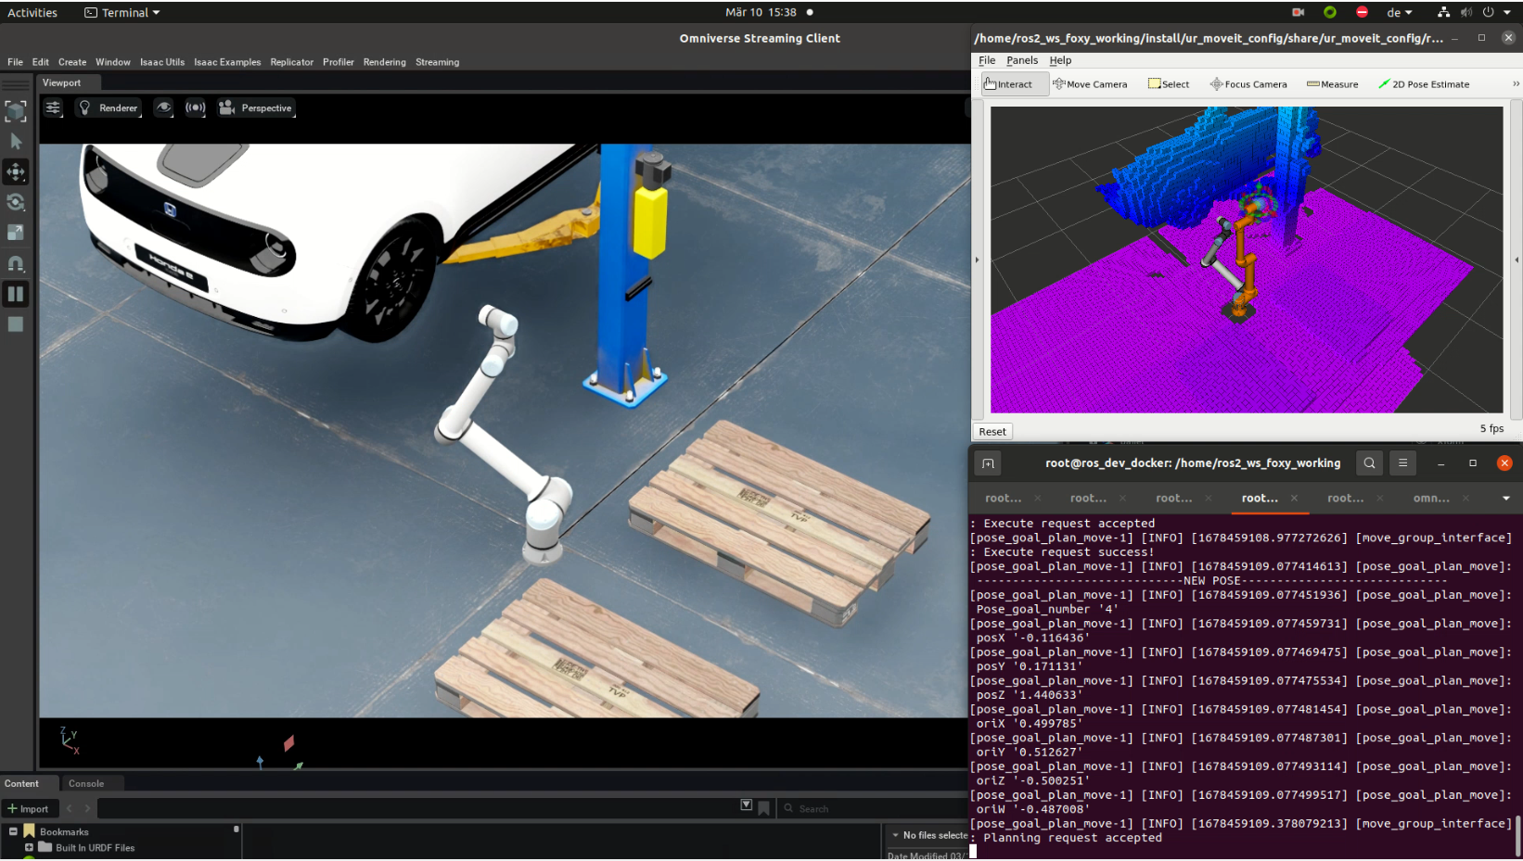Pause the simulation playback
1523x861 pixels.
click(16, 295)
